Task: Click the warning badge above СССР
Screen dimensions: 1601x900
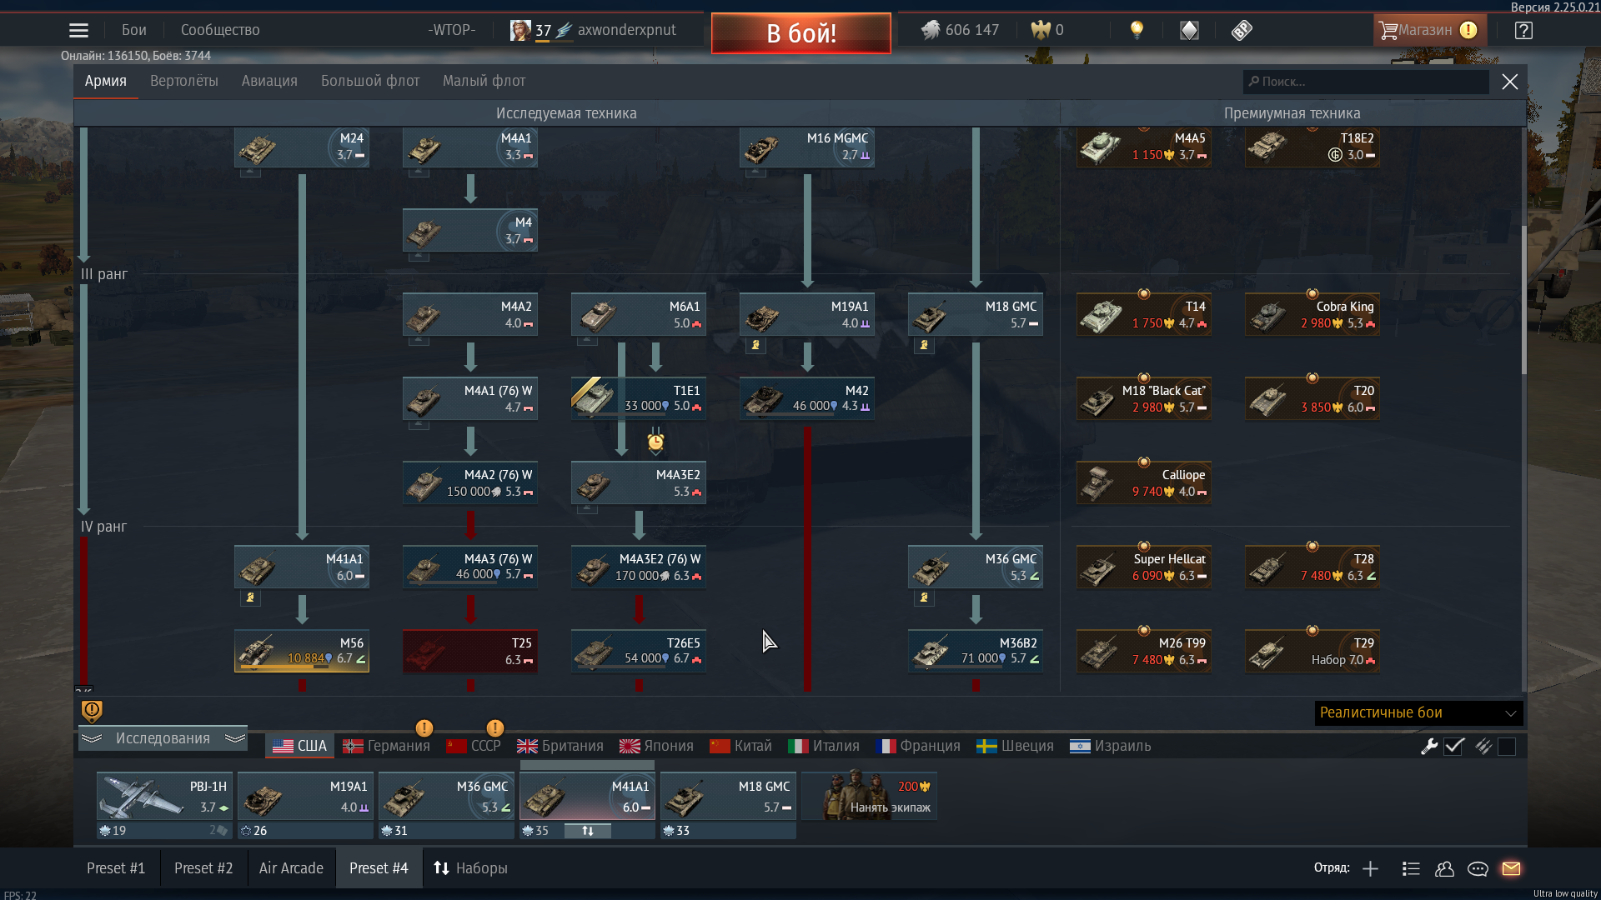Action: (494, 728)
